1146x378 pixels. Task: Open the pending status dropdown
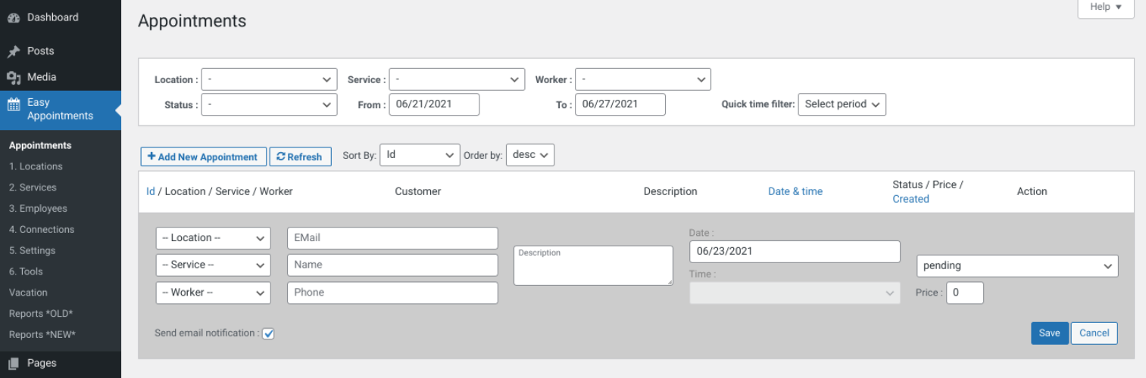[x=1017, y=265]
